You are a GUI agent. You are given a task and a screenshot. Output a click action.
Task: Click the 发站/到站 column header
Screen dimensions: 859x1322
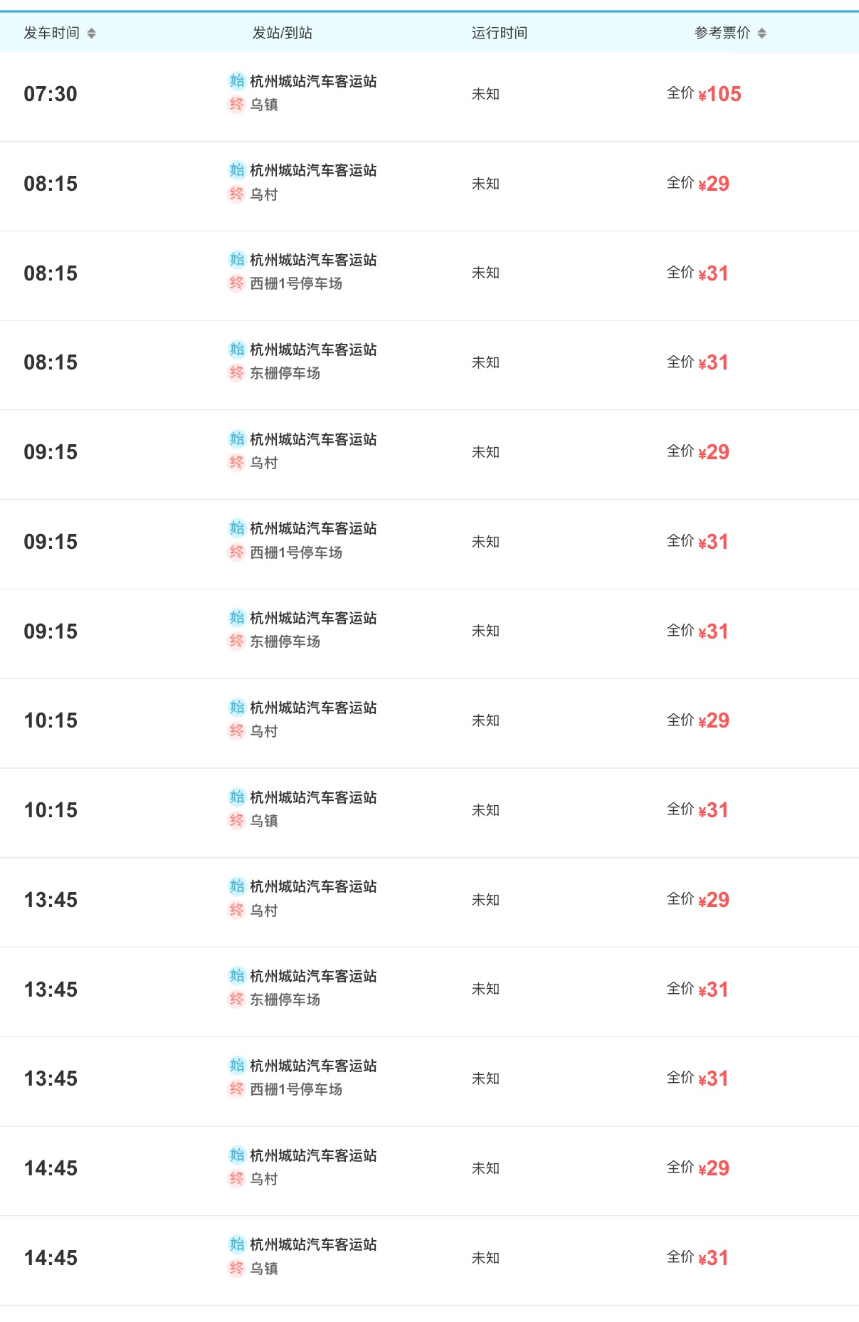[x=283, y=33]
